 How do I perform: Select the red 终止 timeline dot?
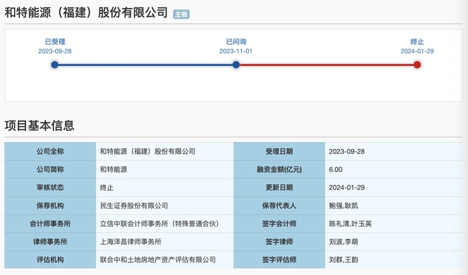tap(417, 65)
